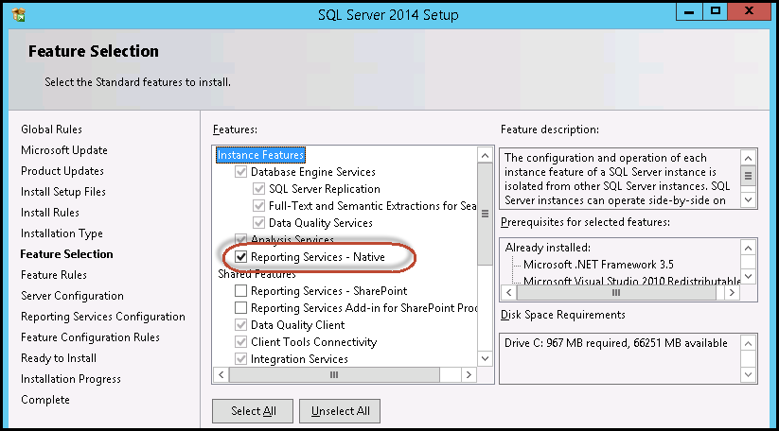Toggle the Client Tools Connectivity checkbox
Image resolution: width=779 pixels, height=431 pixels.
click(x=241, y=342)
